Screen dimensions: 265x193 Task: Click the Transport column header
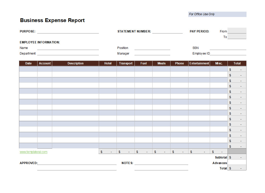click(x=126, y=63)
